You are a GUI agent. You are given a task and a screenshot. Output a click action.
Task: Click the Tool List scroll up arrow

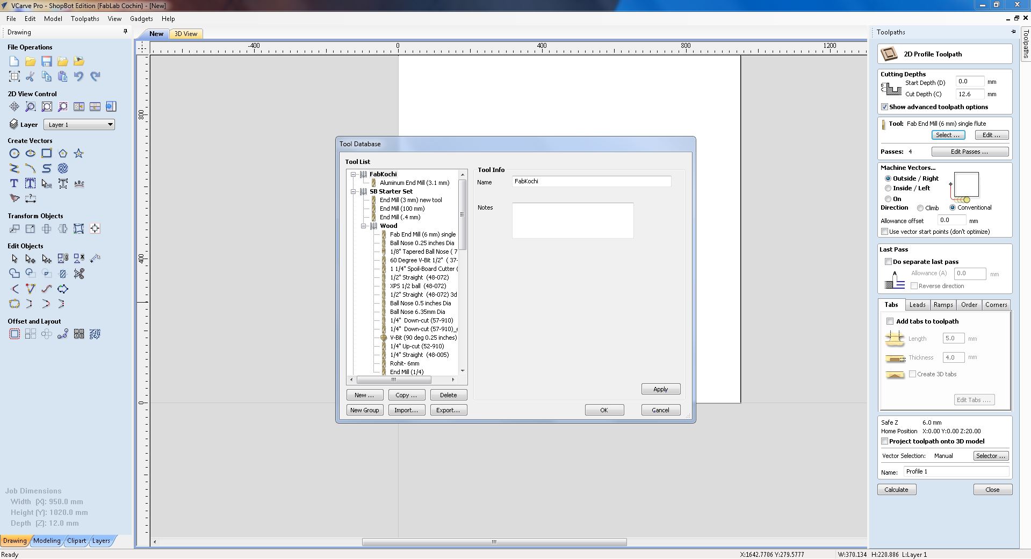pyautogui.click(x=463, y=175)
